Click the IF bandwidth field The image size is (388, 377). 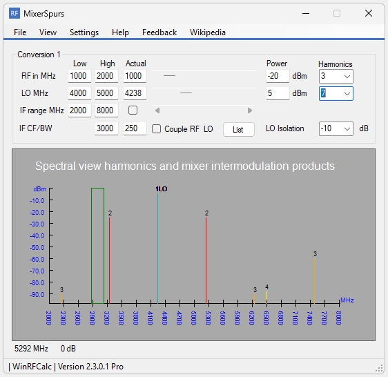coord(135,128)
